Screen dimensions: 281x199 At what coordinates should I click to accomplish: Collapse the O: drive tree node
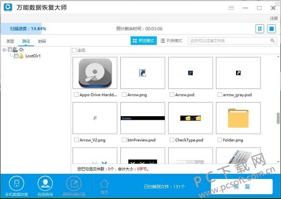pos(4,50)
